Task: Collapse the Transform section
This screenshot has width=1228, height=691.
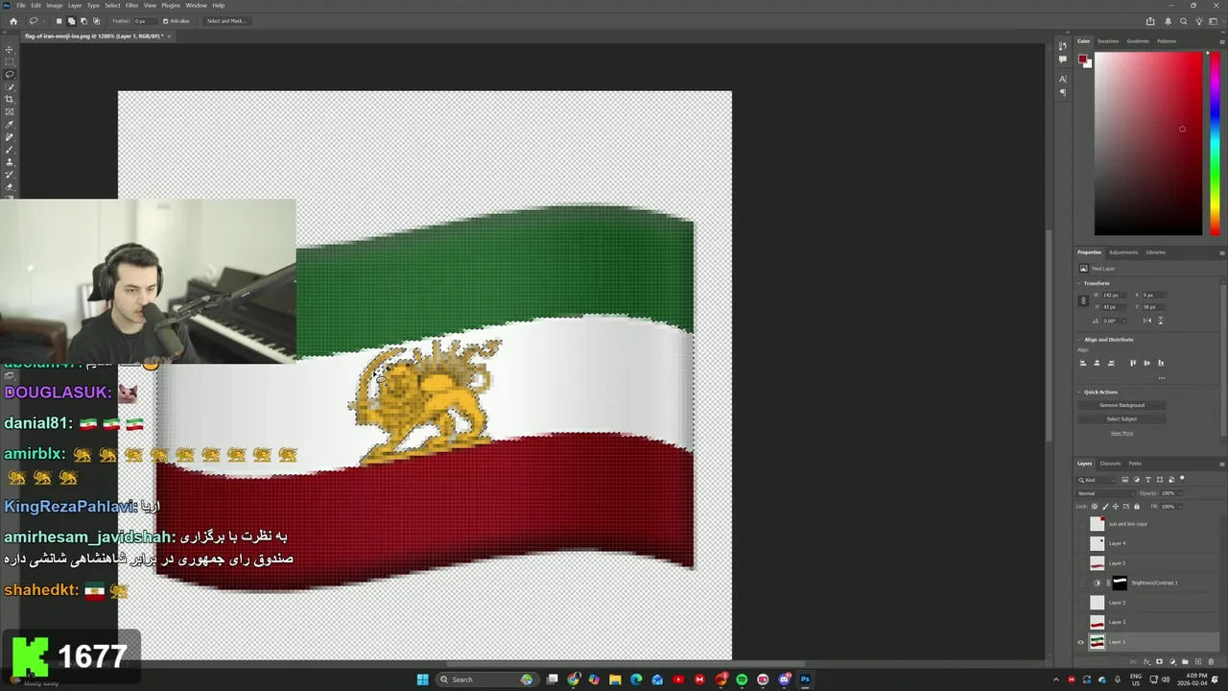Action: point(1079,283)
